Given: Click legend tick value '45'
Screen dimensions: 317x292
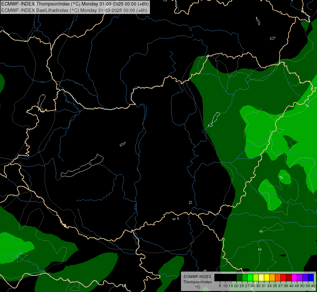Looking at the screenshot, I should click(x=297, y=286).
